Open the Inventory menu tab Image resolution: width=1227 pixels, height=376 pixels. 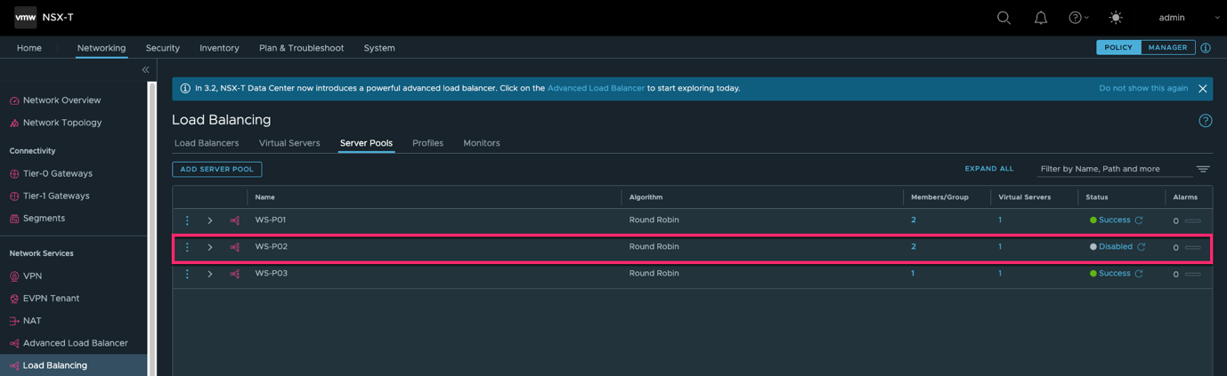tap(219, 48)
